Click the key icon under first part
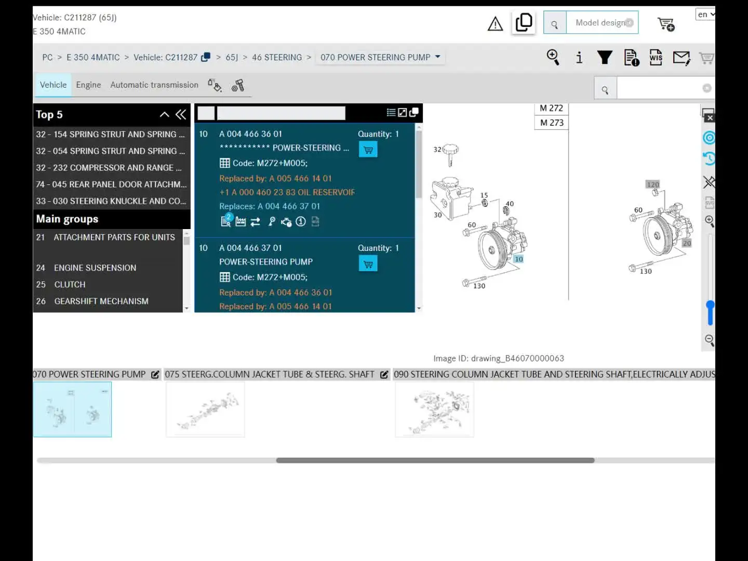The height and width of the screenshot is (561, 748). [x=272, y=222]
